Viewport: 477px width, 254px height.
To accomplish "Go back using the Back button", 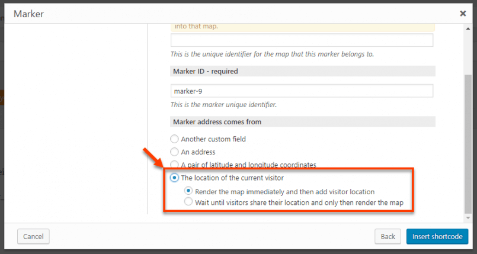I will (x=388, y=236).
